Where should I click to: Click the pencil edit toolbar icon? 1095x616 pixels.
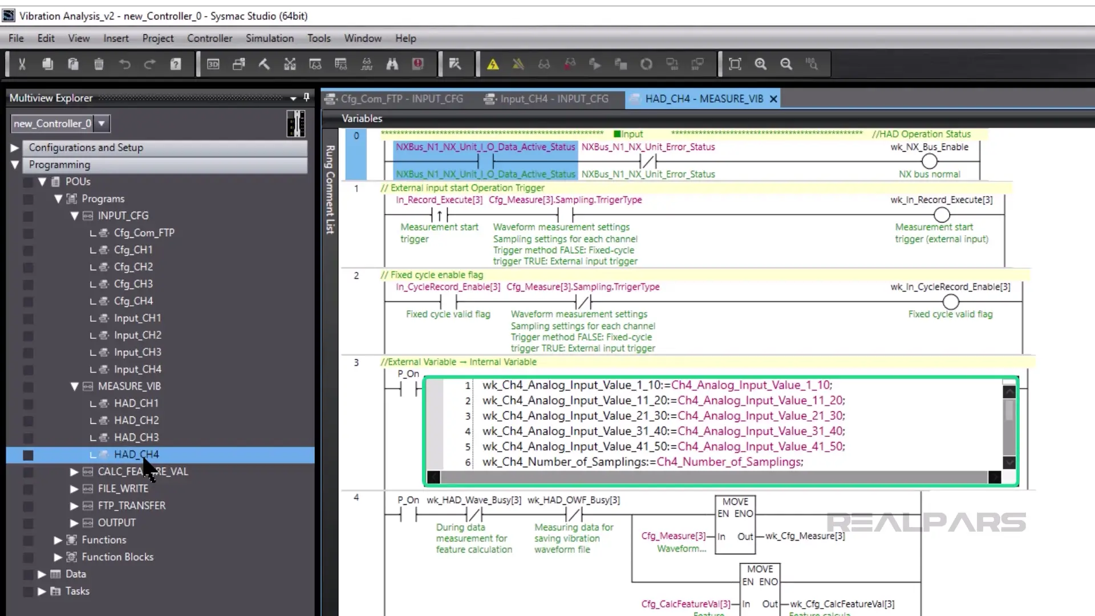point(455,64)
